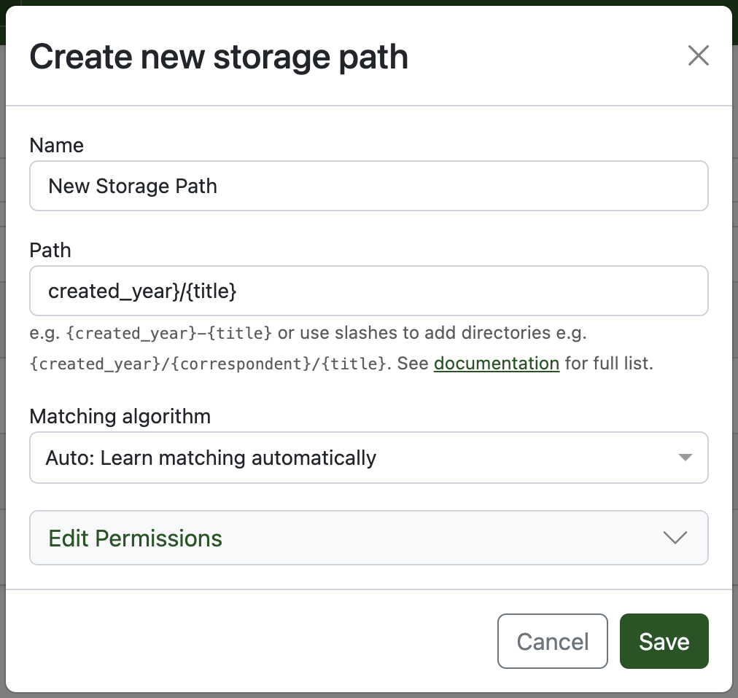
Task: Click the chevron icon beside Edit Permissions
Action: [675, 538]
